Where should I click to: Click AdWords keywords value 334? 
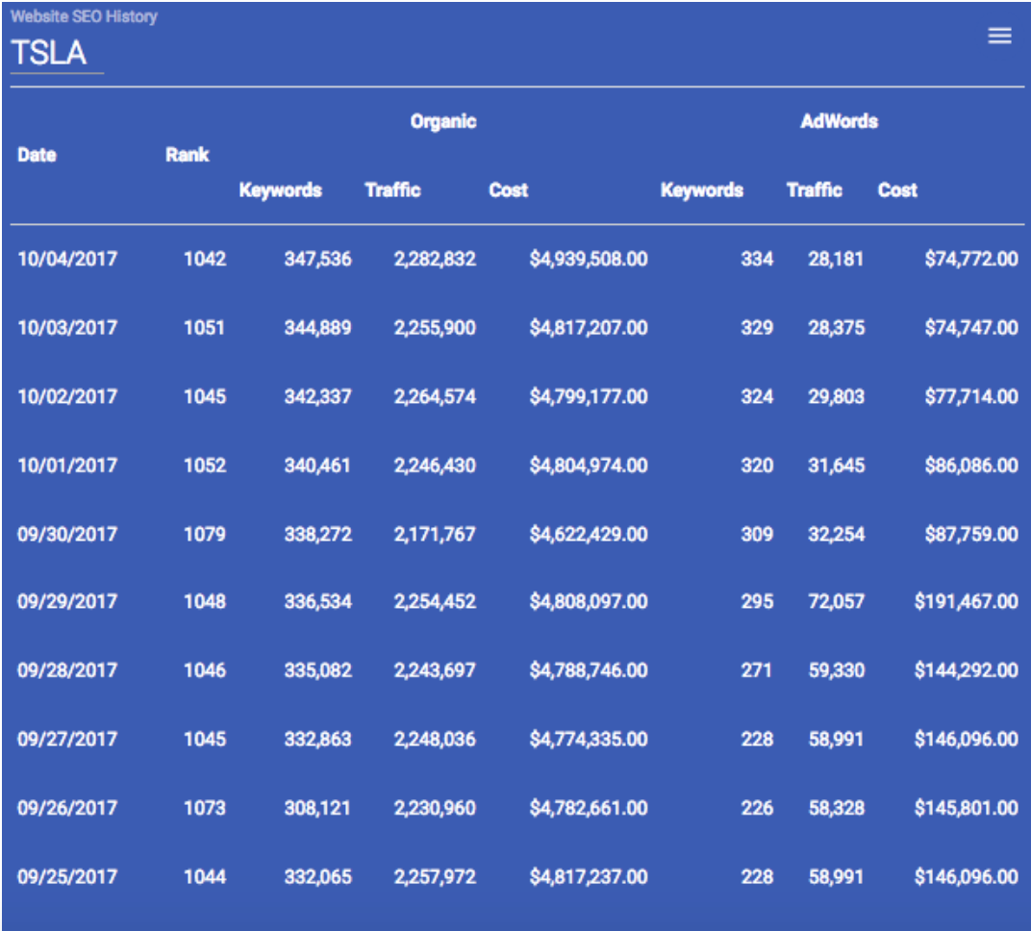click(758, 259)
